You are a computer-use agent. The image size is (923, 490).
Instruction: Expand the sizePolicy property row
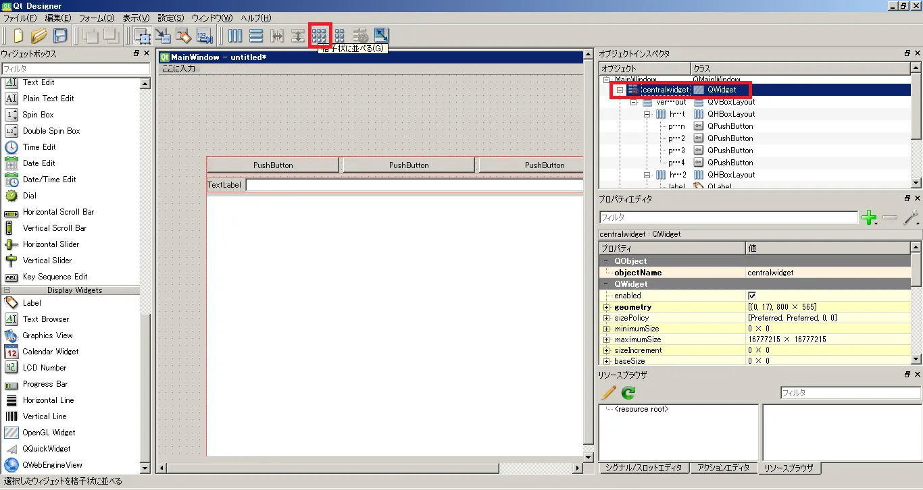[607, 318]
